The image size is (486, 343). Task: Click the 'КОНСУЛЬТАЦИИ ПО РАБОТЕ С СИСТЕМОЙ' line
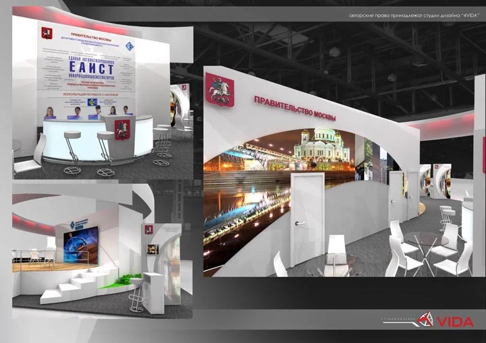[91, 94]
